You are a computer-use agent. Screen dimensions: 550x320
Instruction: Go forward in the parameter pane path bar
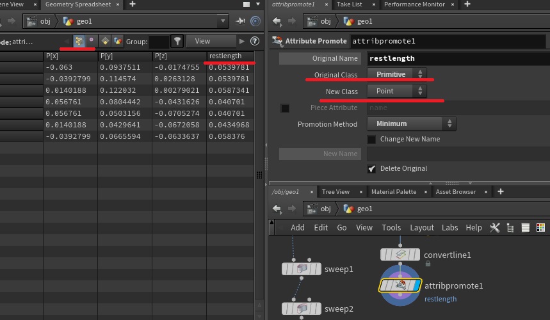pos(292,21)
